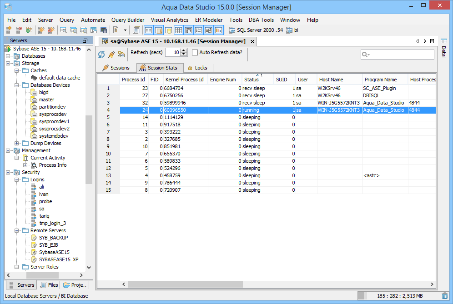This screenshot has height=304, width=453.
Task: Click the plug icon beside the refresh arrows
Action: [x=111, y=54]
